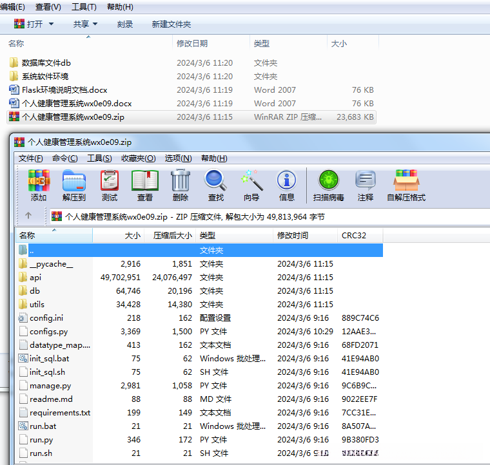Open 查看(V) menu in Explorer
This screenshot has height=465, width=490.
48,7
